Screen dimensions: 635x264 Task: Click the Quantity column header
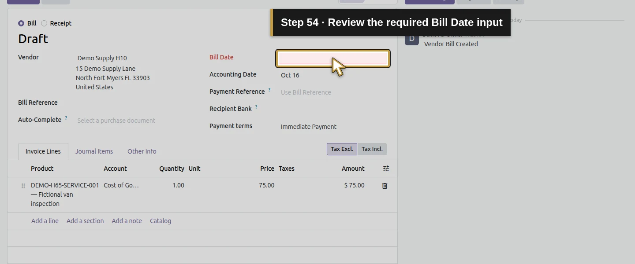click(x=172, y=169)
